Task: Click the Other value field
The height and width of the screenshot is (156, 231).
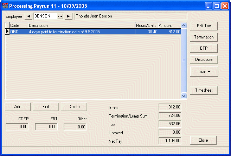Action: [x=75, y=127]
